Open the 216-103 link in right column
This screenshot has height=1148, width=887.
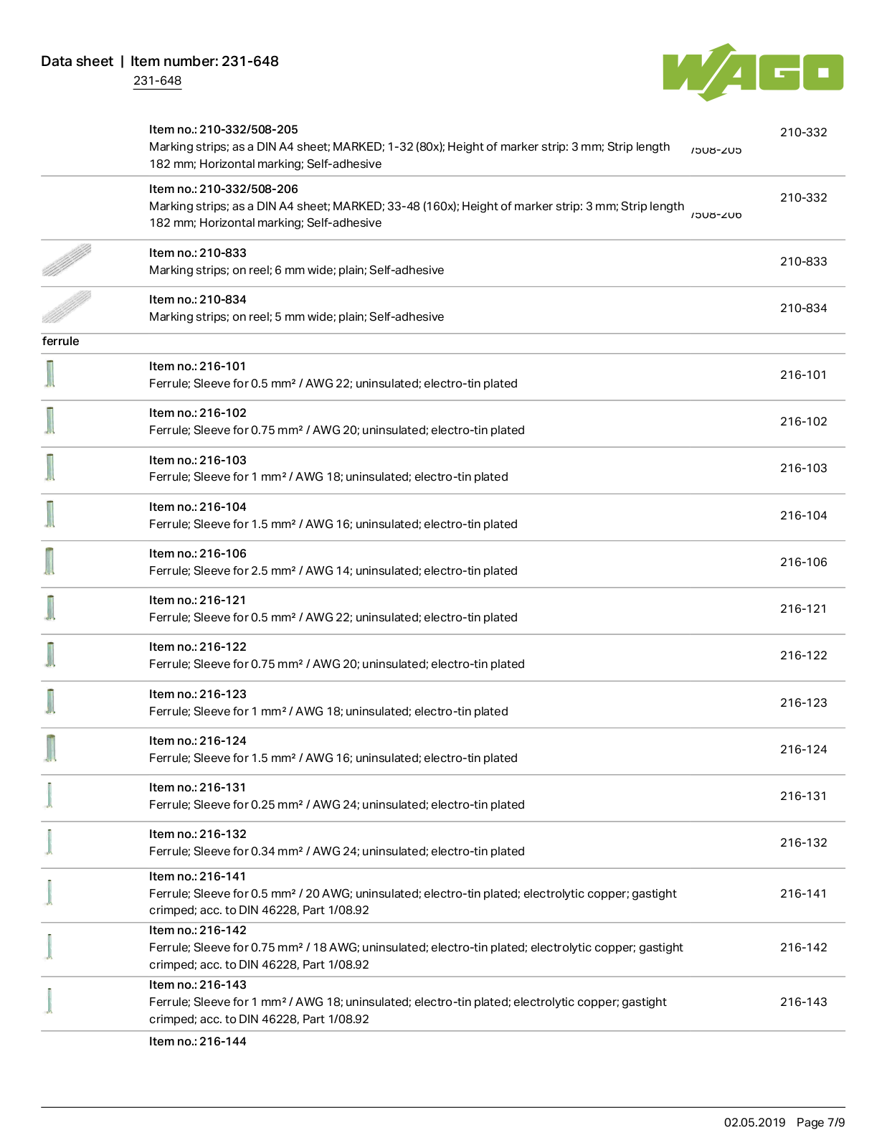[x=803, y=469]
